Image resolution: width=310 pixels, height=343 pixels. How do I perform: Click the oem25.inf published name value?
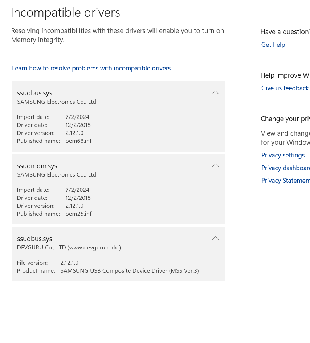[78, 214]
